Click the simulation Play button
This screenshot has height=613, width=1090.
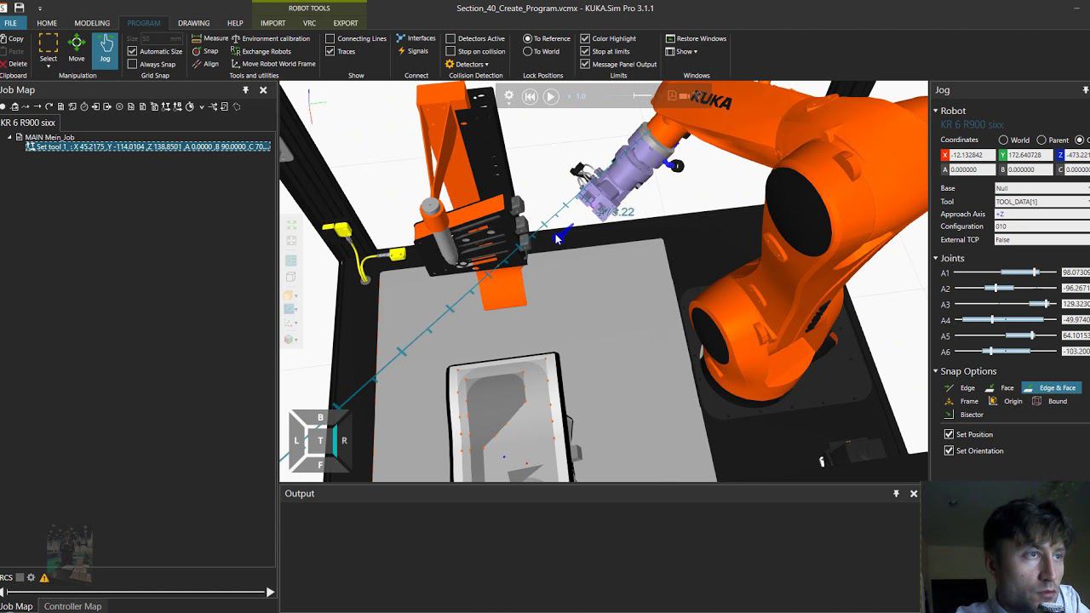[550, 96]
